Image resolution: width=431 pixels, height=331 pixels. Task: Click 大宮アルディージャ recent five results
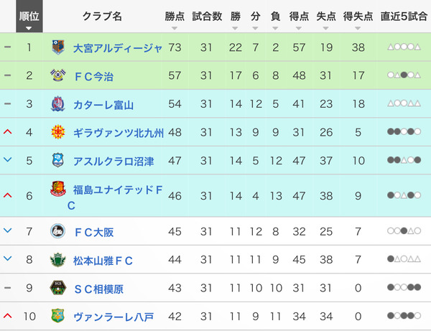pyautogui.click(x=404, y=47)
